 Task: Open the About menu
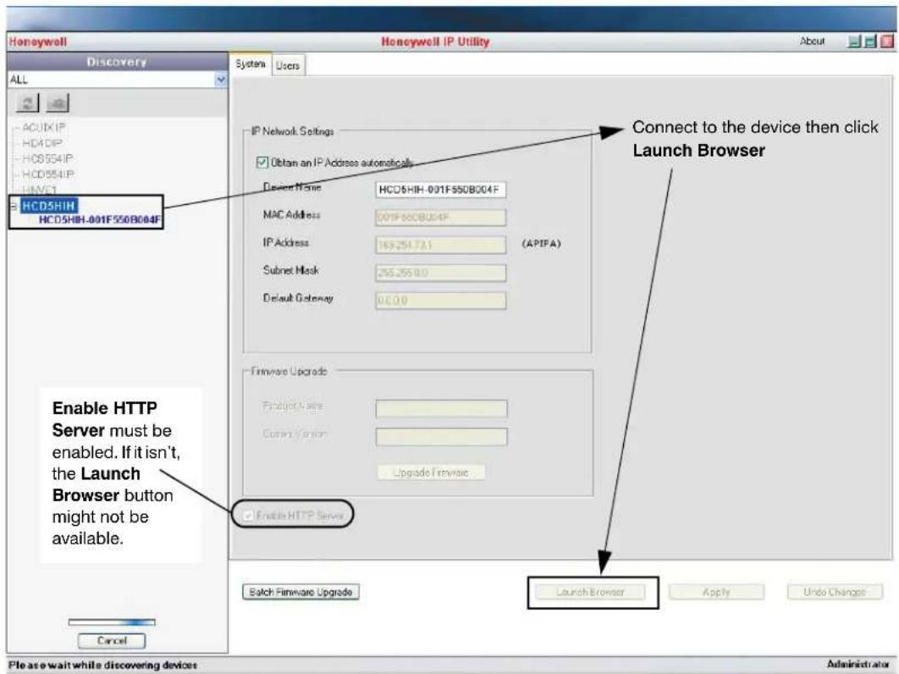click(812, 41)
